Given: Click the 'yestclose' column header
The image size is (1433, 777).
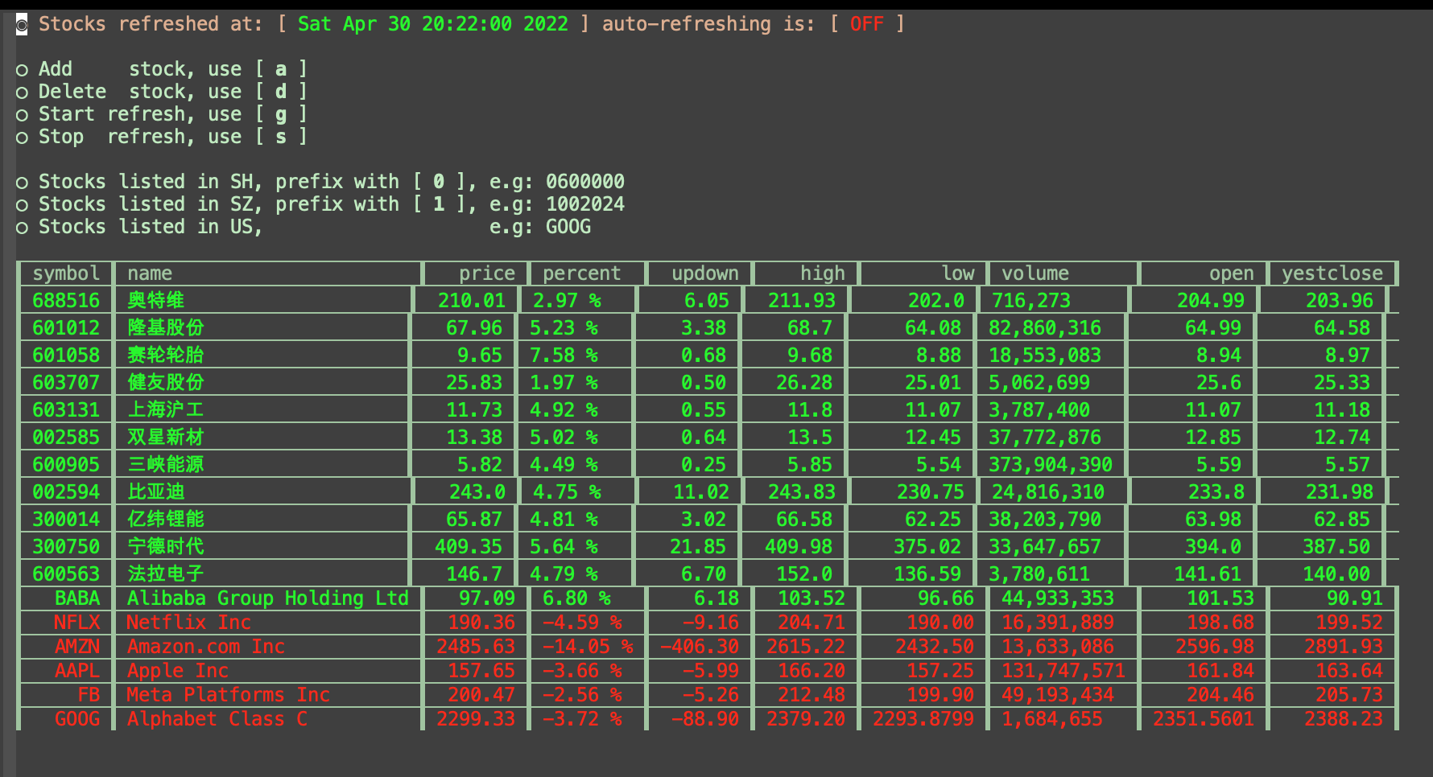Looking at the screenshot, I should pos(1332,273).
